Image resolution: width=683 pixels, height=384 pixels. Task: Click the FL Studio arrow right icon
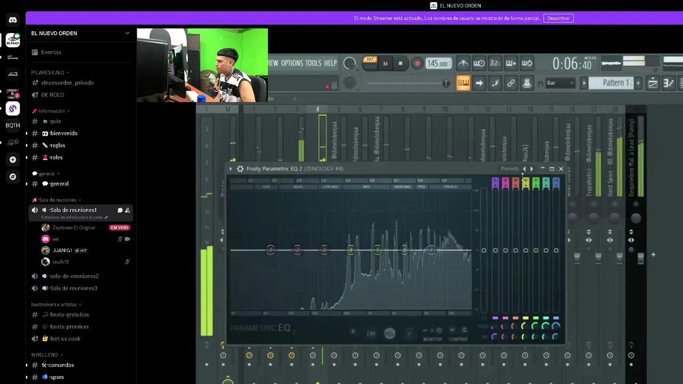(x=479, y=83)
